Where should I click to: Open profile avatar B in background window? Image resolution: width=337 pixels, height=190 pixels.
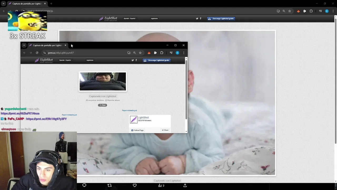click(327, 11)
